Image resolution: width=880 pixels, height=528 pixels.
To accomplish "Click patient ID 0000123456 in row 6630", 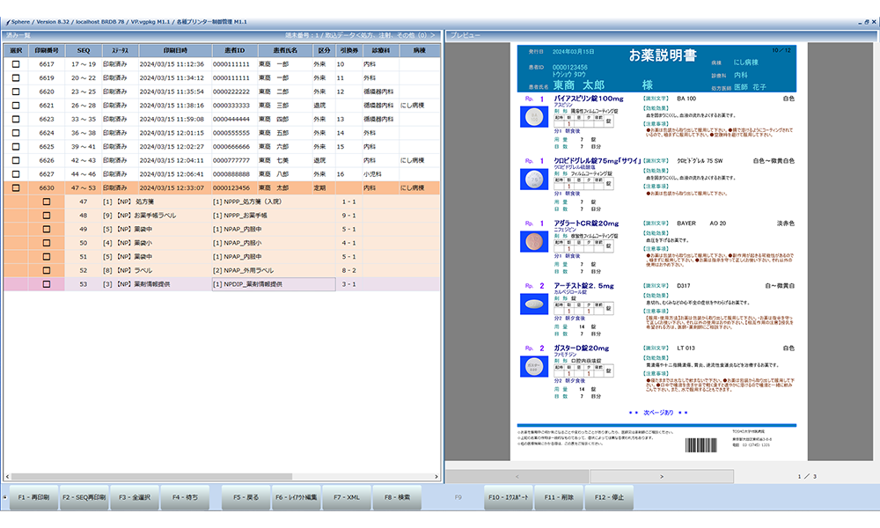I will tap(231, 188).
